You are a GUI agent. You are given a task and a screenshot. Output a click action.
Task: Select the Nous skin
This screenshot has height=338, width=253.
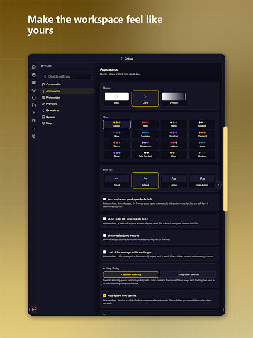202,144
